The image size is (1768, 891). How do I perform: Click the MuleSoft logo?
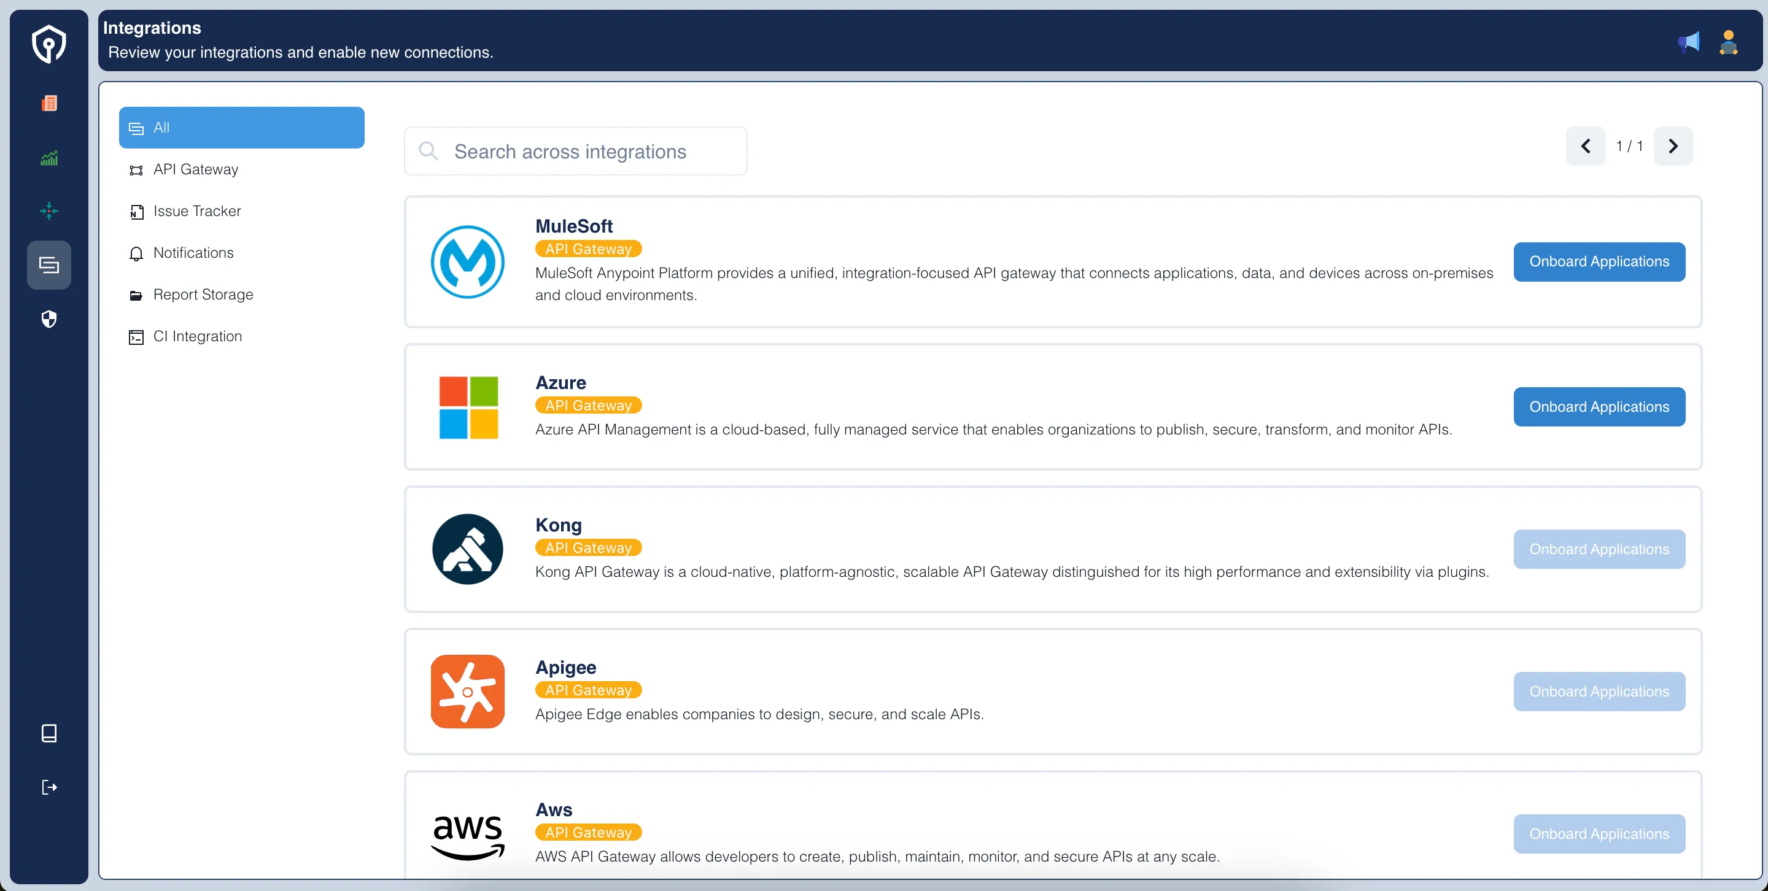point(467,261)
